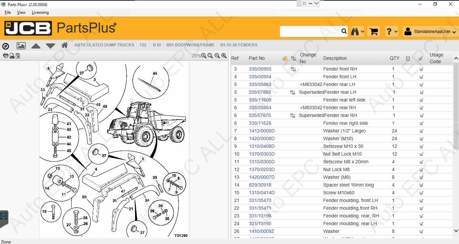Open part number 335/00955

click(260, 69)
